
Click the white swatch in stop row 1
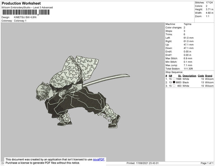174,79
